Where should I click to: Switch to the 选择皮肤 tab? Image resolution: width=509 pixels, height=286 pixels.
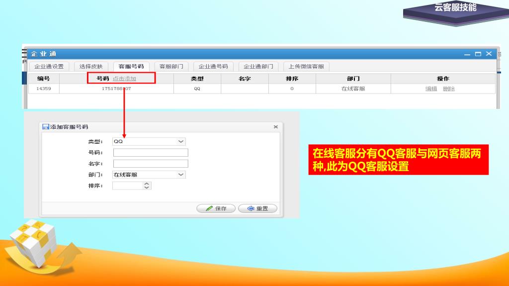91,66
